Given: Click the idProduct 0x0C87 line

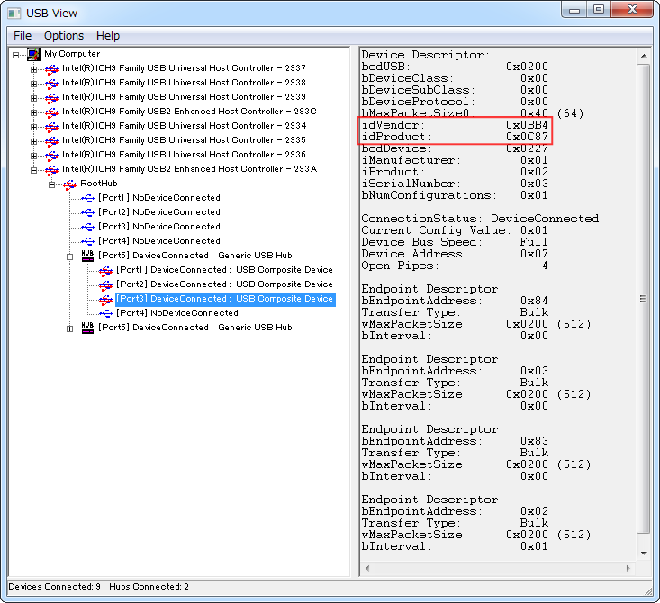Looking at the screenshot, I should [455, 137].
